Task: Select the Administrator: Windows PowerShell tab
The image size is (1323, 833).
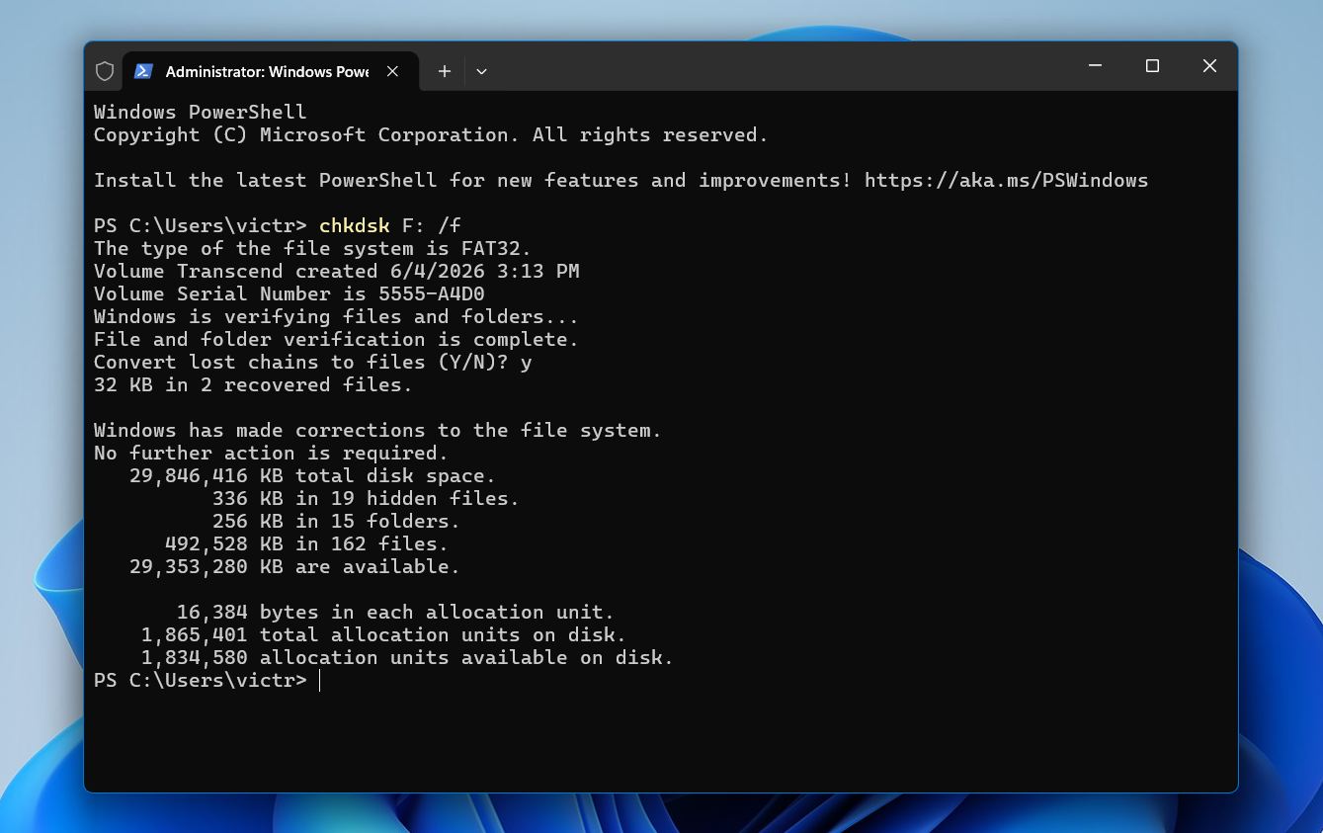Action: [269, 71]
